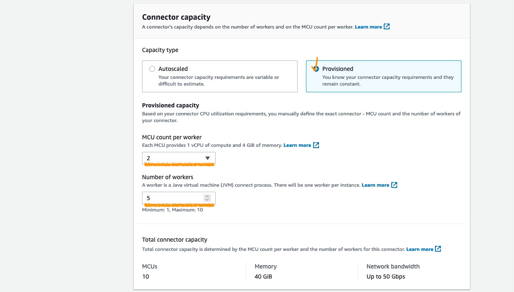Viewport: 514px width, 292px height.
Task: Click the Provisioned card description text
Action: coord(387,81)
